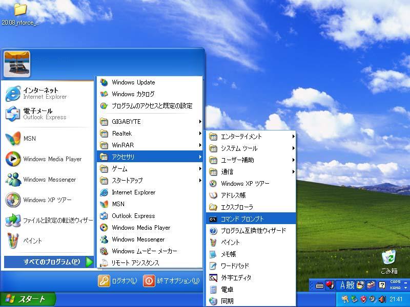Open Windows Update from programs list

tap(150, 82)
